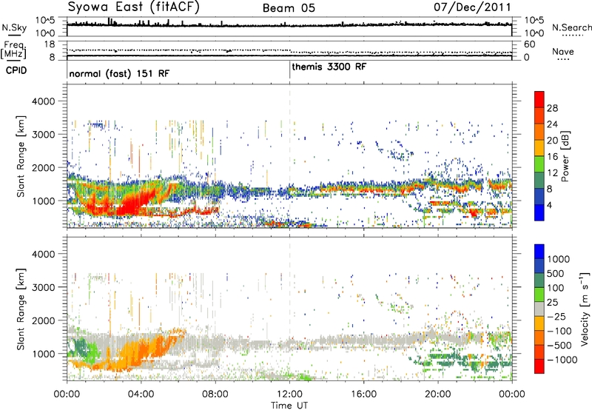Click the 3000 km tick on the velocity panel

43,287
